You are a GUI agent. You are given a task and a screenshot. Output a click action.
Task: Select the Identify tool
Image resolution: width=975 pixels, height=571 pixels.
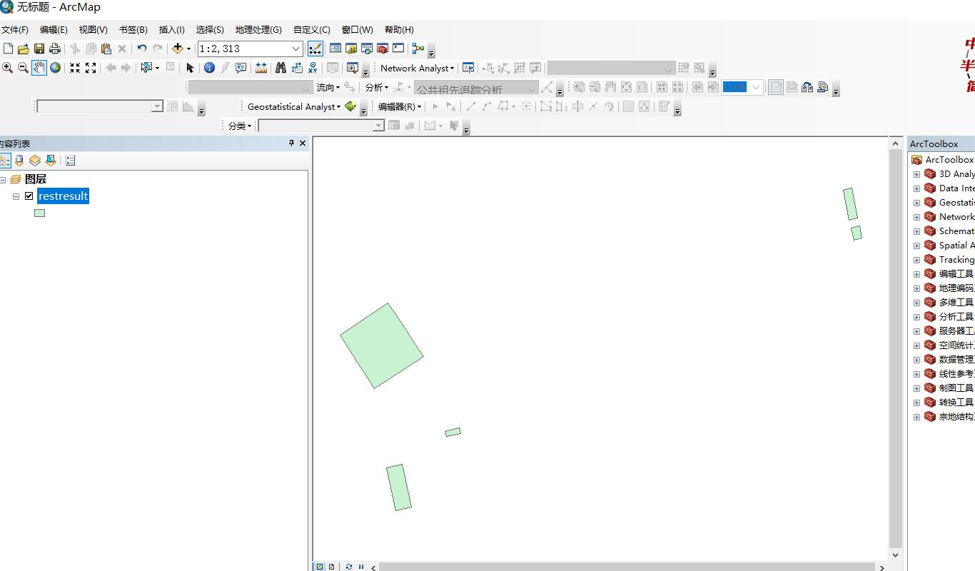[208, 68]
